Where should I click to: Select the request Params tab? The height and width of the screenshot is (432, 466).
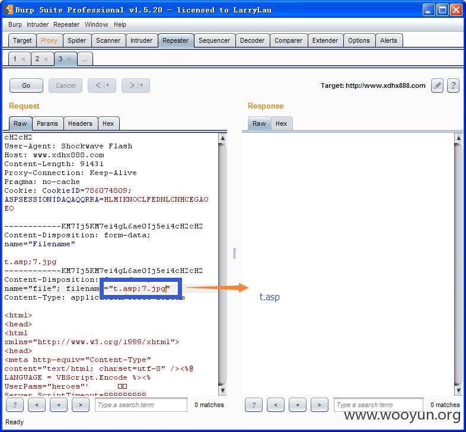tap(47, 123)
